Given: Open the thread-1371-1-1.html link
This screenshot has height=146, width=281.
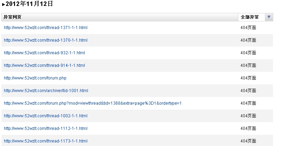Looking at the screenshot, I should click(x=45, y=28).
